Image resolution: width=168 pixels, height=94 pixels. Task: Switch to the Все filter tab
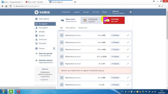tap(61, 28)
